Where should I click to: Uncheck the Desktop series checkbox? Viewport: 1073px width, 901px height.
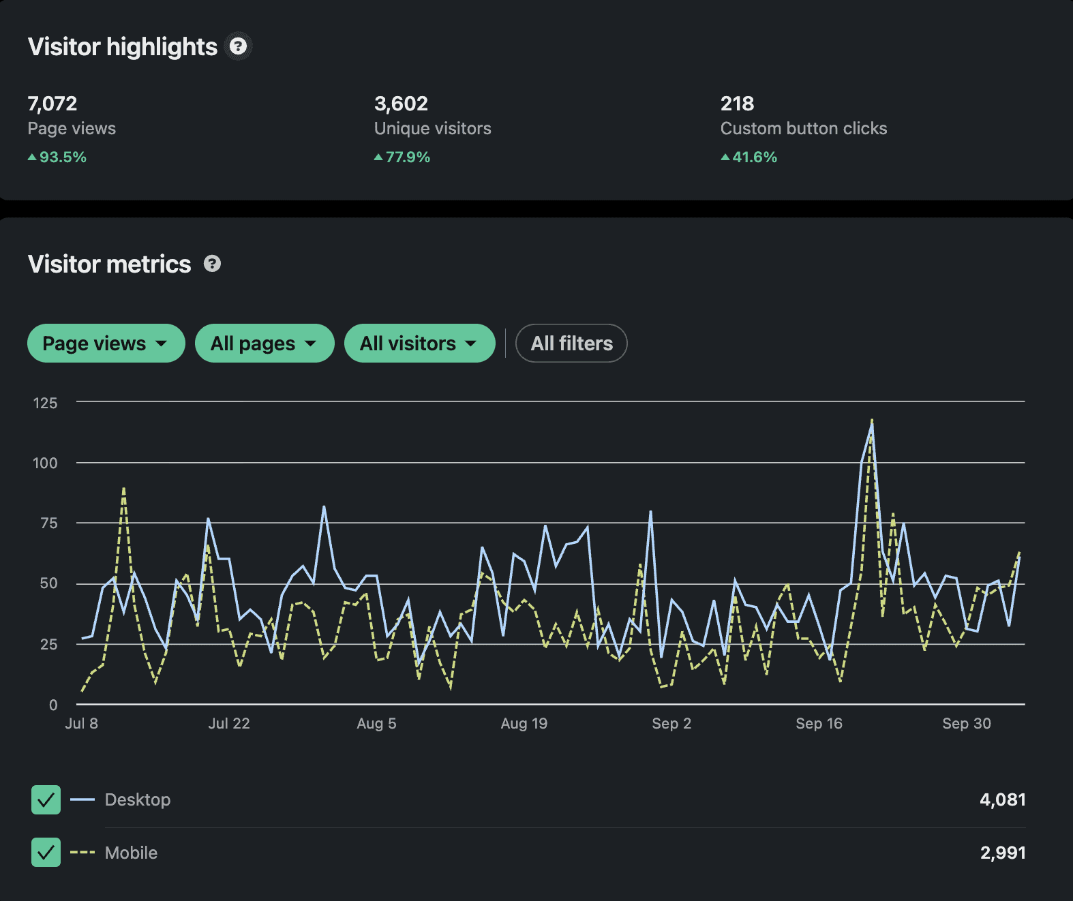(46, 799)
